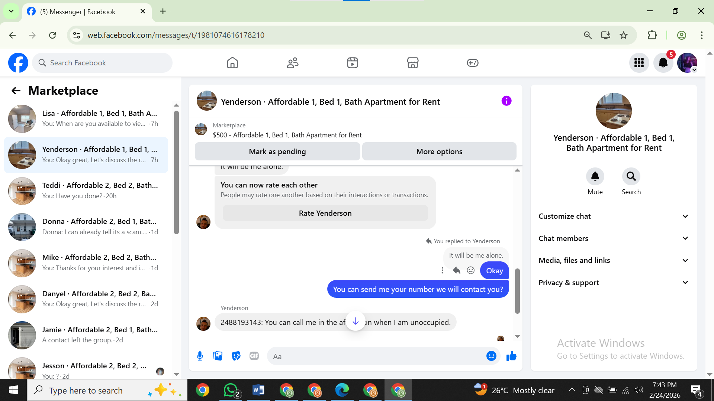The height and width of the screenshot is (401, 714).
Task: Click the Rate Yenderson button
Action: [x=325, y=213]
